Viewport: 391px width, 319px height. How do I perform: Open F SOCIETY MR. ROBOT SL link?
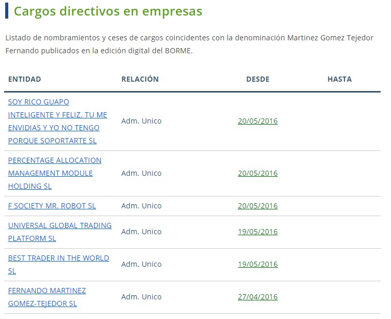click(52, 206)
